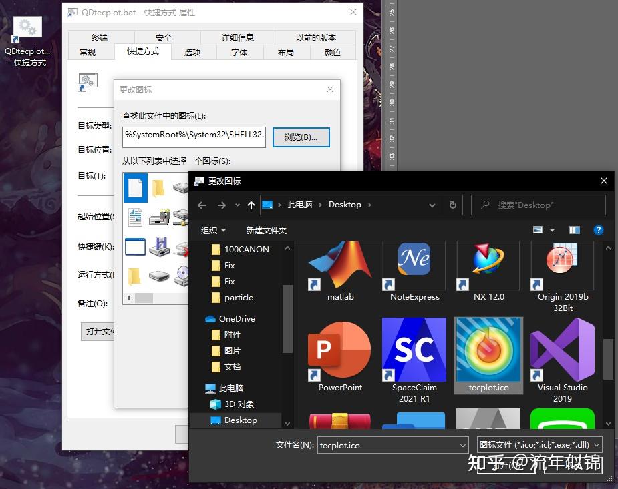Image resolution: width=618 pixels, height=489 pixels.
Task: Select the PowerPoint icon
Action: click(339, 349)
